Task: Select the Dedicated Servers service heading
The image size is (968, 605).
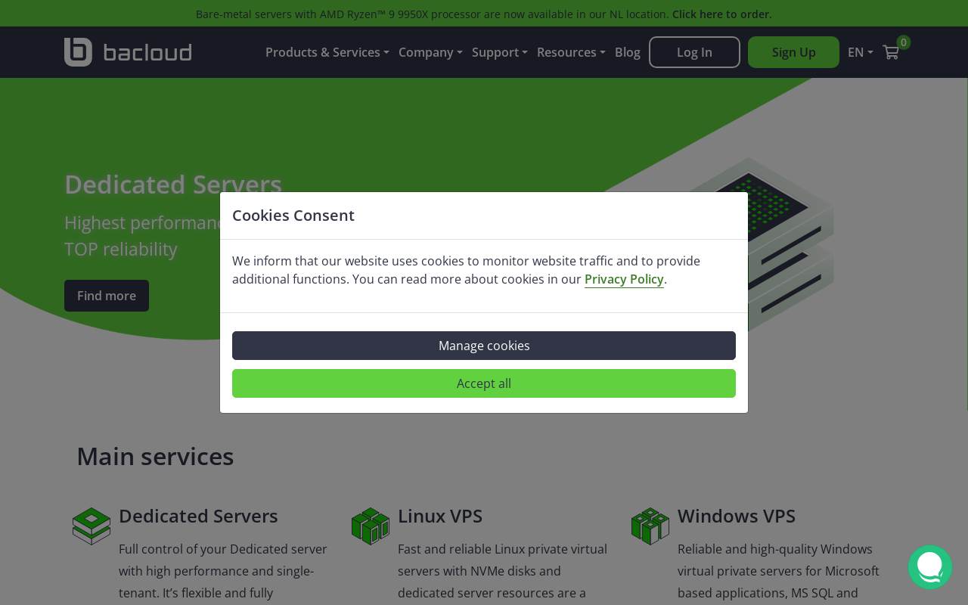Action: pos(198,516)
